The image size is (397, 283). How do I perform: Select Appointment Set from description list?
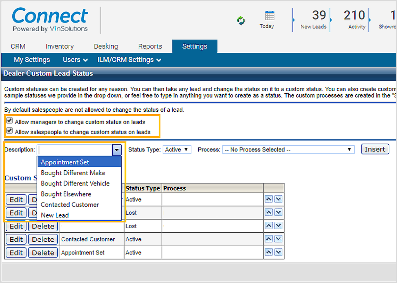pyautogui.click(x=79, y=162)
